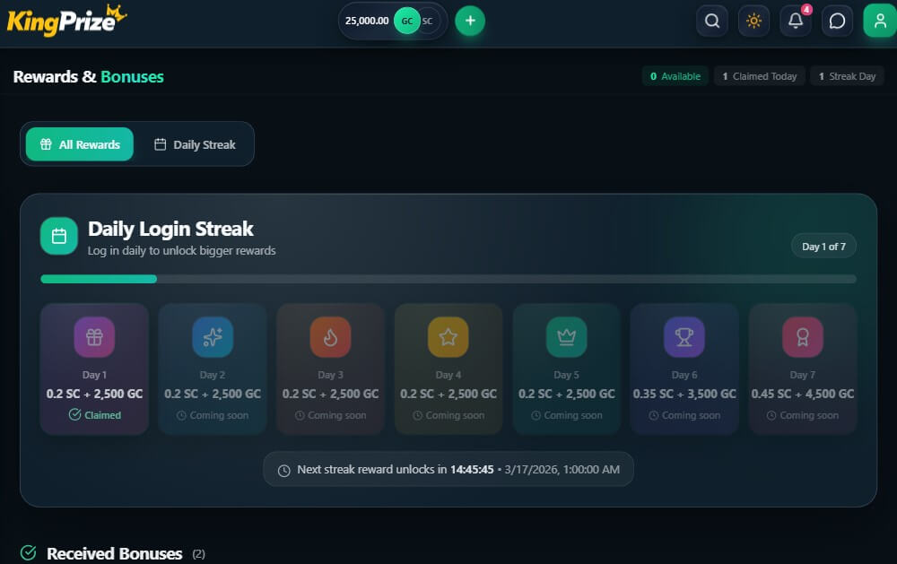The image size is (897, 564).
Task: Select the Day 5 crown reward icon
Action: click(x=566, y=338)
